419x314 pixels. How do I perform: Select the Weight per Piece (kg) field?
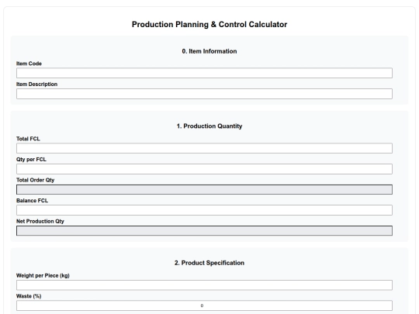point(204,285)
